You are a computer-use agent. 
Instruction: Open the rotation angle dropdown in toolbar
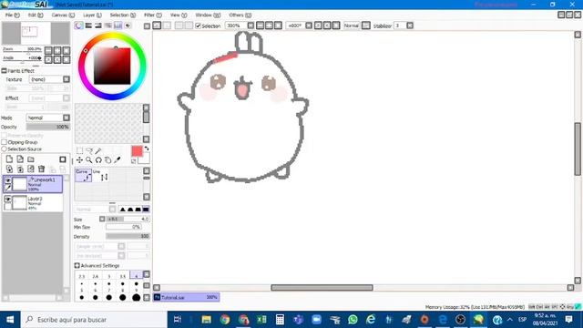(309, 26)
